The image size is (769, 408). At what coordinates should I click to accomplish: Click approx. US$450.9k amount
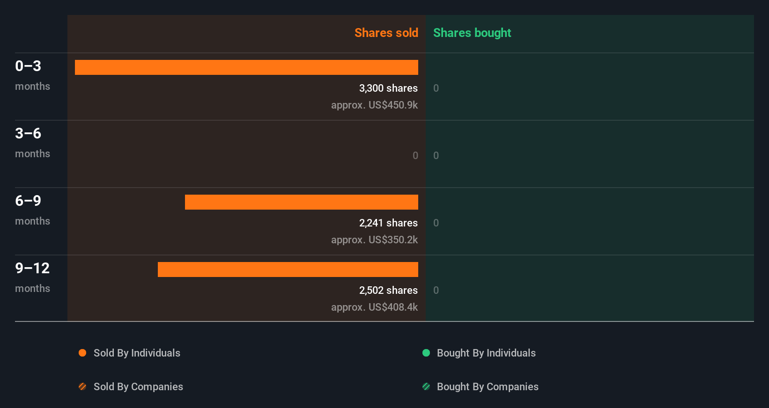click(x=374, y=105)
